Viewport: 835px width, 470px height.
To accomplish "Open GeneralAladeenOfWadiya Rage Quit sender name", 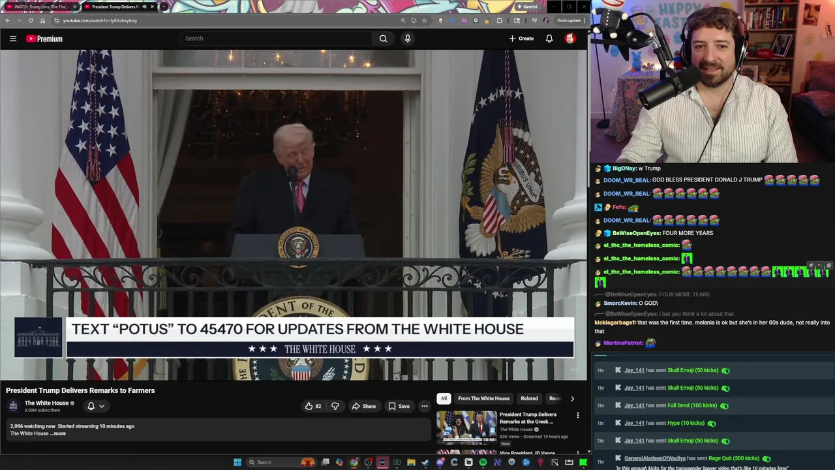I will (x=655, y=458).
